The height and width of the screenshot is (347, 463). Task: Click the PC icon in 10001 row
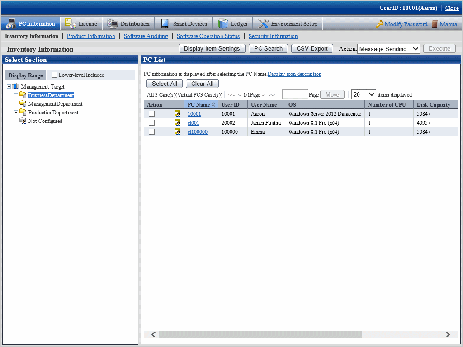(x=177, y=114)
